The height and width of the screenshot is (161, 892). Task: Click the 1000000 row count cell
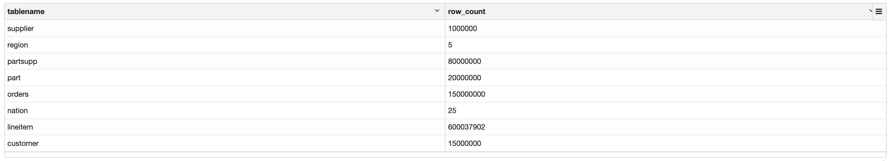pyautogui.click(x=462, y=28)
